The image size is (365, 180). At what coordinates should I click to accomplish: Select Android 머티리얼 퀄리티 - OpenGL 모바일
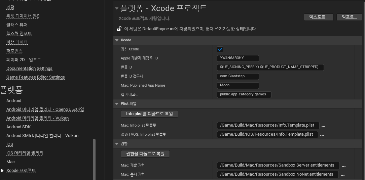pyautogui.click(x=45, y=109)
